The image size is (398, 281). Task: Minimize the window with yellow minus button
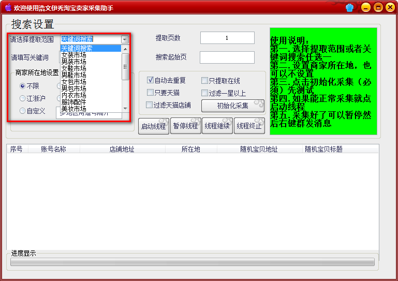(366, 7)
